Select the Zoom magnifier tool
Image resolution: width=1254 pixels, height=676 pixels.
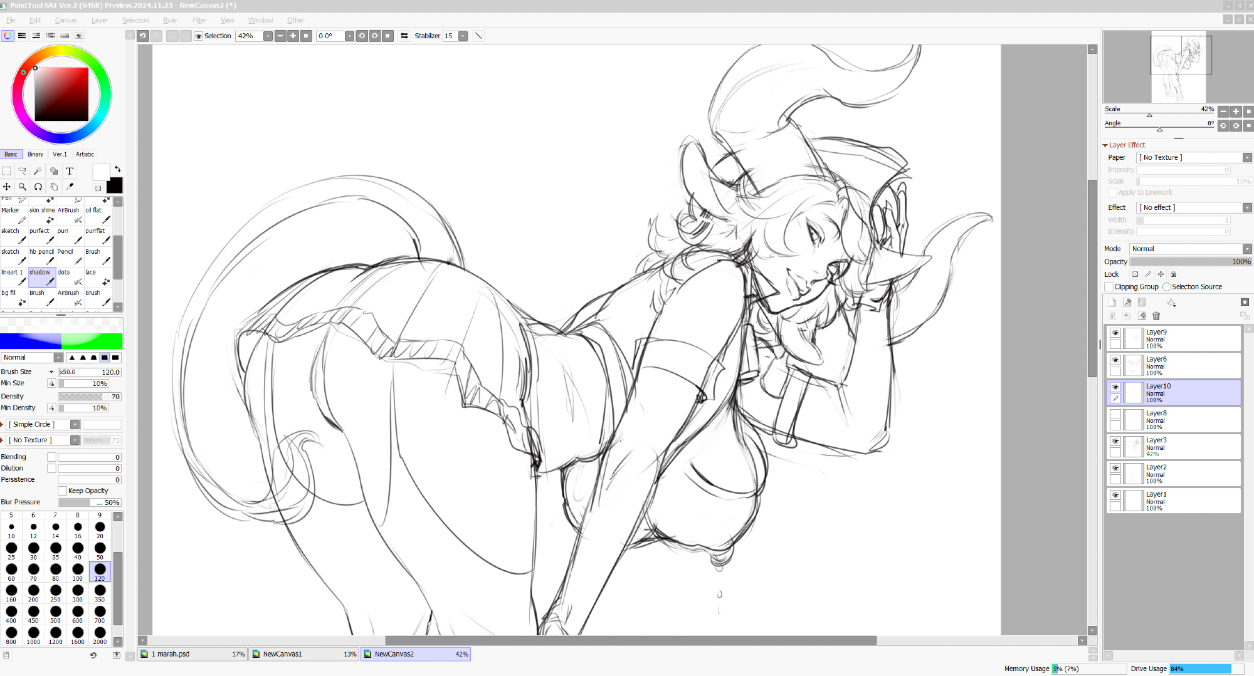point(23,187)
